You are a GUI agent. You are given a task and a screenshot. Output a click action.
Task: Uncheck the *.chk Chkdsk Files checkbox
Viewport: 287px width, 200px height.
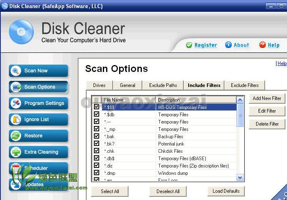(96, 151)
